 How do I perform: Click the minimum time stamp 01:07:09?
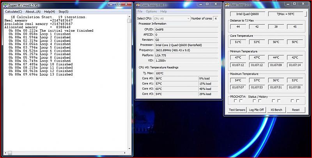(276, 65)
